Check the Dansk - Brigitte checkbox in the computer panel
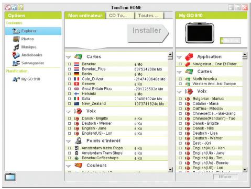Screen dimensions: 251x189 [69, 119]
